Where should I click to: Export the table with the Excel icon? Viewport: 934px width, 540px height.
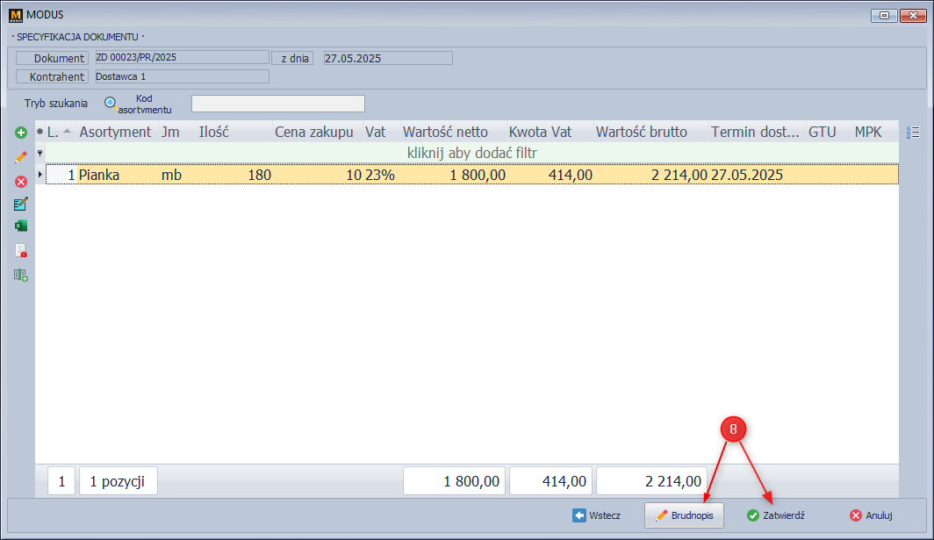point(21,226)
